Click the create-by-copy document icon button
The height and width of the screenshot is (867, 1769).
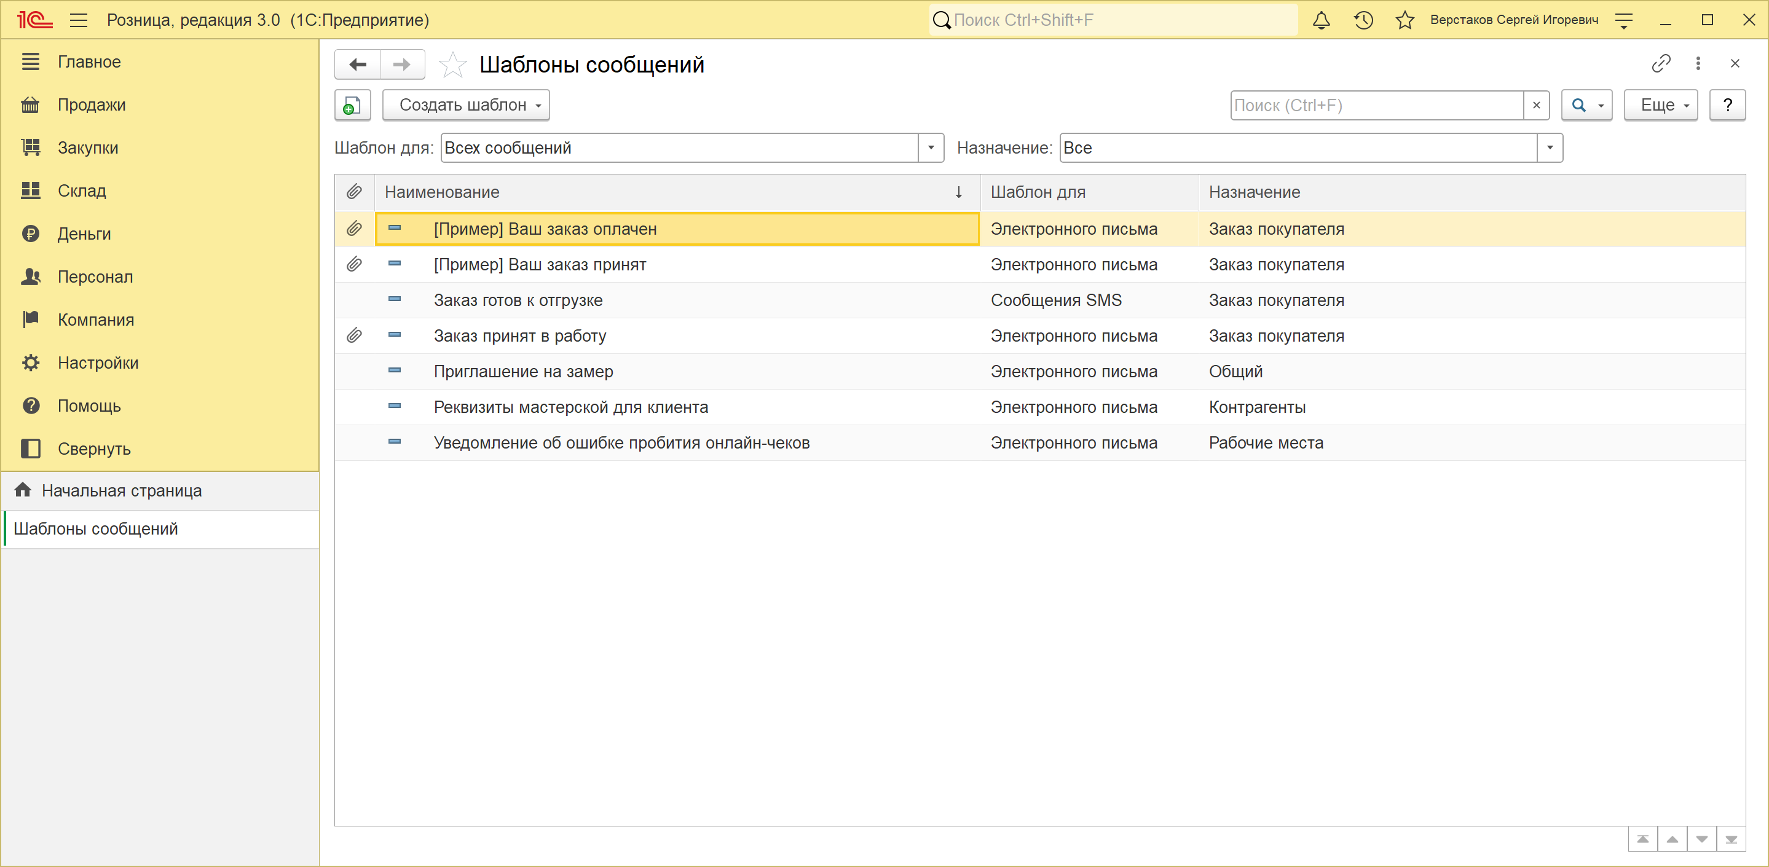point(352,105)
